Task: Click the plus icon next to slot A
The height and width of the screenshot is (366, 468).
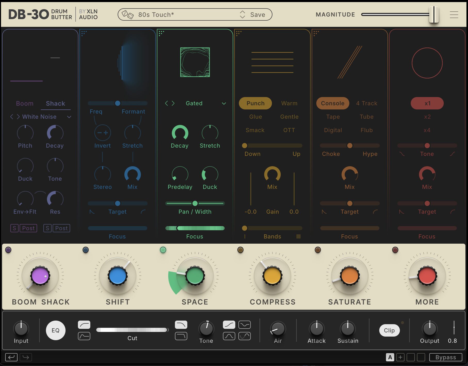Action: click(x=400, y=357)
